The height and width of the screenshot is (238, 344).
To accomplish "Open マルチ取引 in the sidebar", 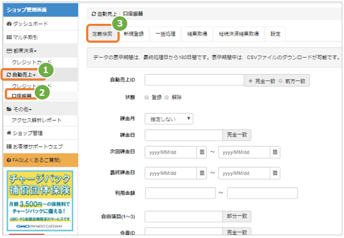I will 41,37.
